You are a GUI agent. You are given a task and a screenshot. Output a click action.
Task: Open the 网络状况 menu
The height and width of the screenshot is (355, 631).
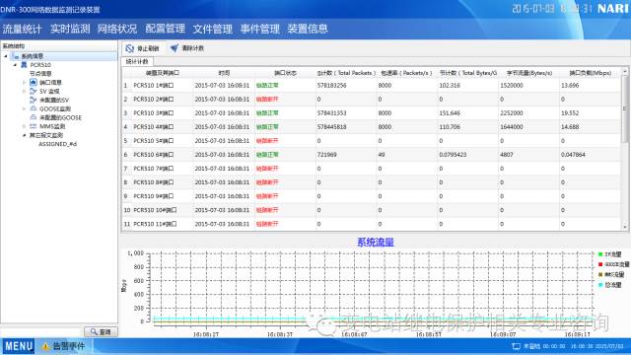117,29
